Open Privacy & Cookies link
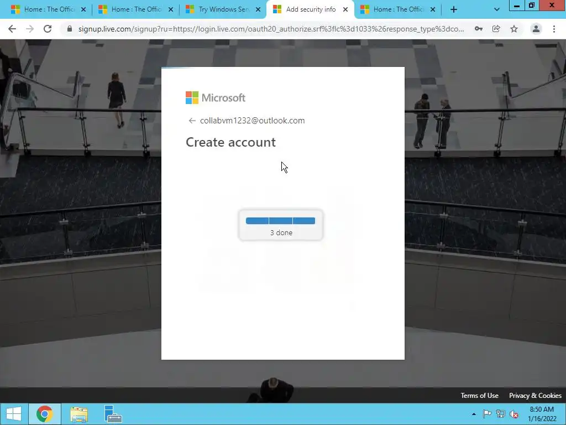 (535, 395)
